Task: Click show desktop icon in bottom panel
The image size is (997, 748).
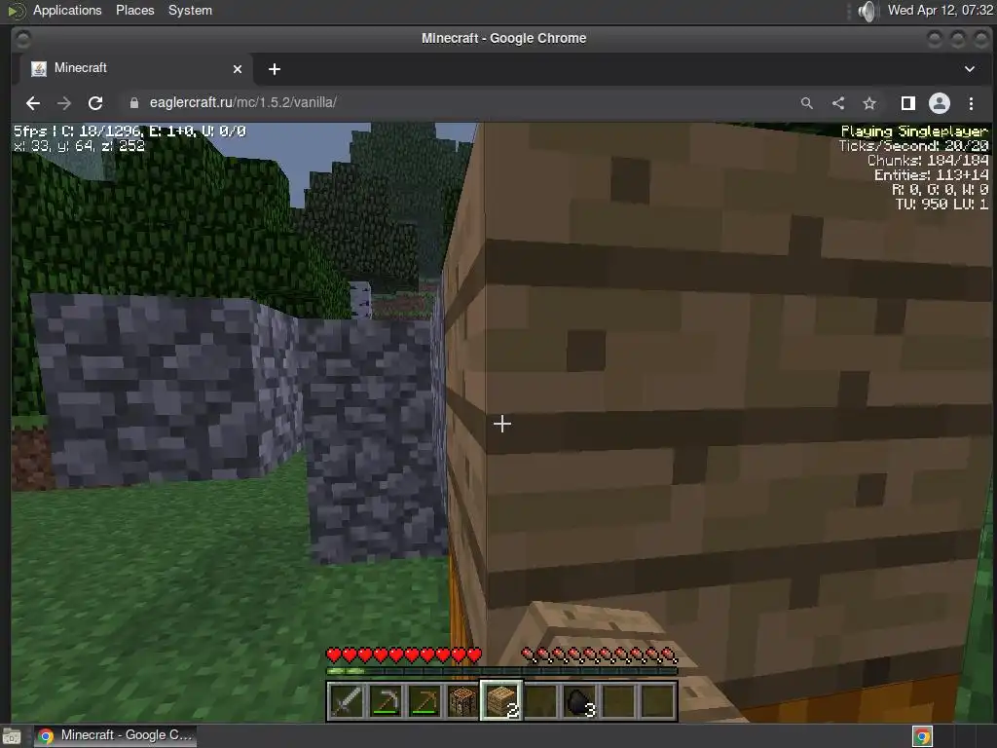Action: pyautogui.click(x=12, y=736)
